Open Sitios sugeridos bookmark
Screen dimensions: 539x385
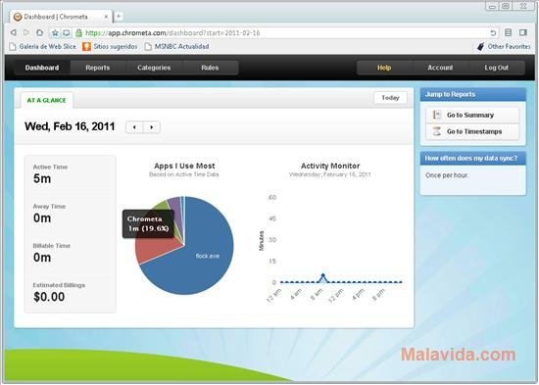pyautogui.click(x=110, y=46)
